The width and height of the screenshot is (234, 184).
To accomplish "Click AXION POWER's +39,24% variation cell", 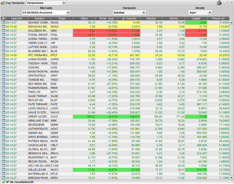I will [107, 59].
